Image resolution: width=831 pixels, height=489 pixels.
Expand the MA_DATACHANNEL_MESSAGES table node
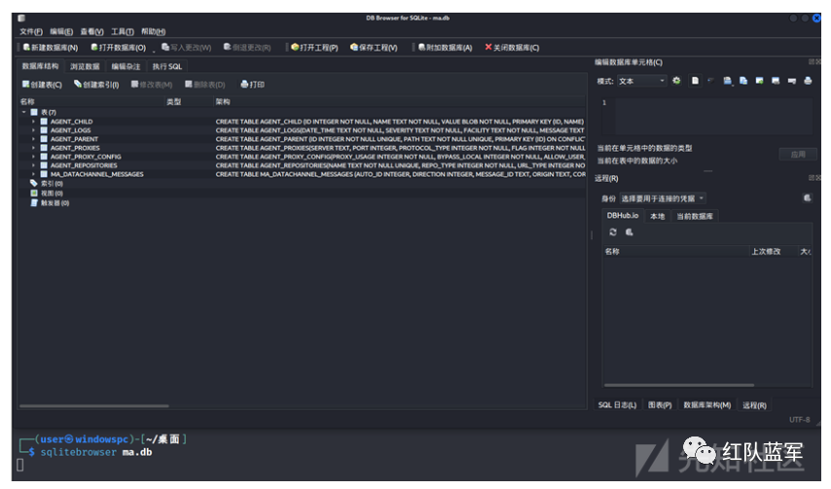[33, 174]
